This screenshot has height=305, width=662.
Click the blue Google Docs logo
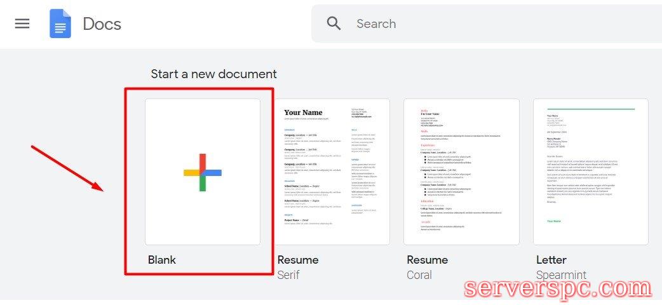pos(60,24)
